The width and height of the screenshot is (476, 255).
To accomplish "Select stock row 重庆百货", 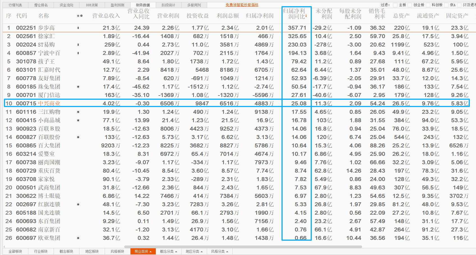I will [x=237, y=171].
